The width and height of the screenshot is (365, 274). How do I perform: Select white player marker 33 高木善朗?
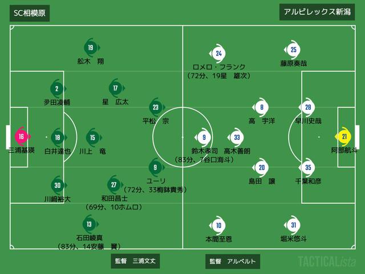coord(236,138)
